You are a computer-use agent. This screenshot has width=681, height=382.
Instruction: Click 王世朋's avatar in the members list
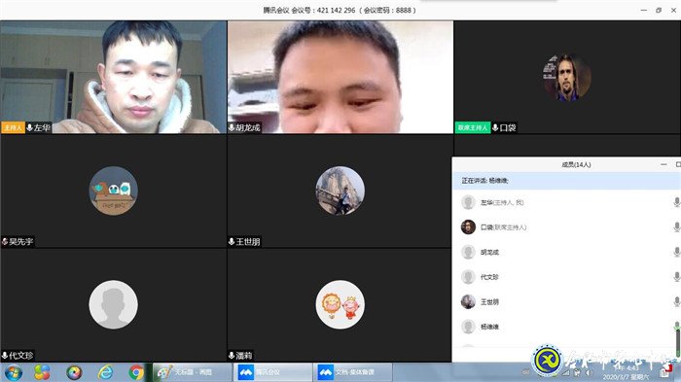[x=468, y=301]
